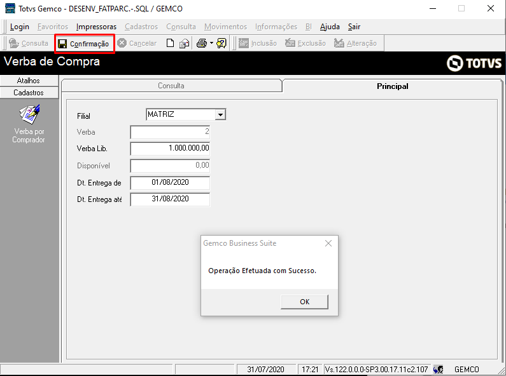Click the Inclusão toolbar button
The image size is (506, 376).
click(x=258, y=43)
